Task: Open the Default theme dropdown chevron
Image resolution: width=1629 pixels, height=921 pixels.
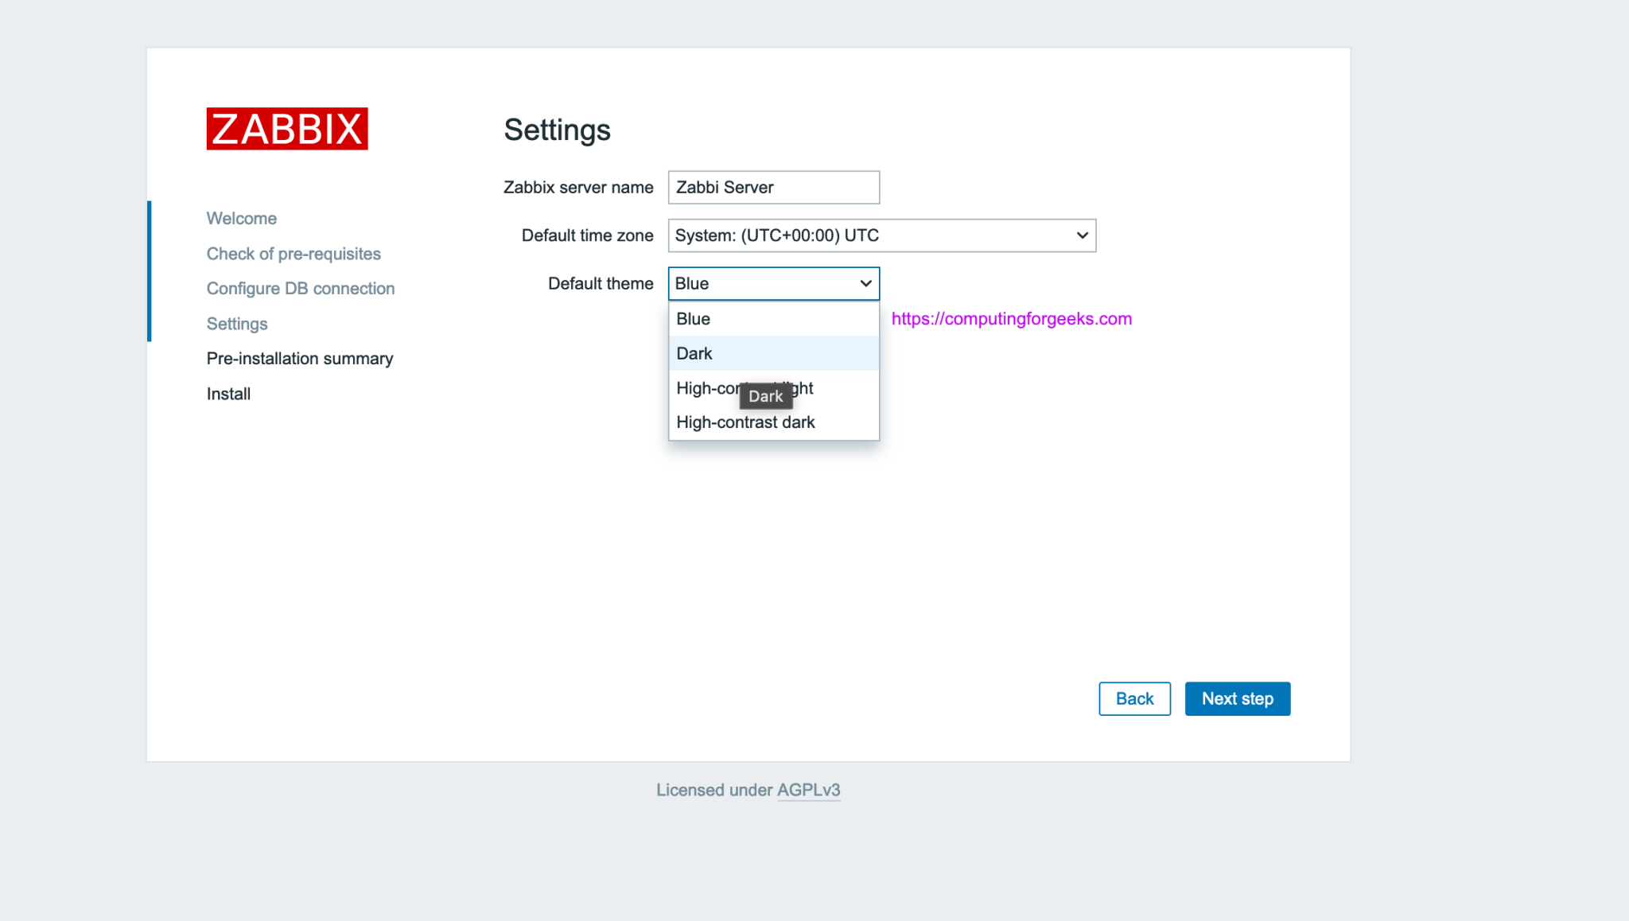Action: click(864, 283)
